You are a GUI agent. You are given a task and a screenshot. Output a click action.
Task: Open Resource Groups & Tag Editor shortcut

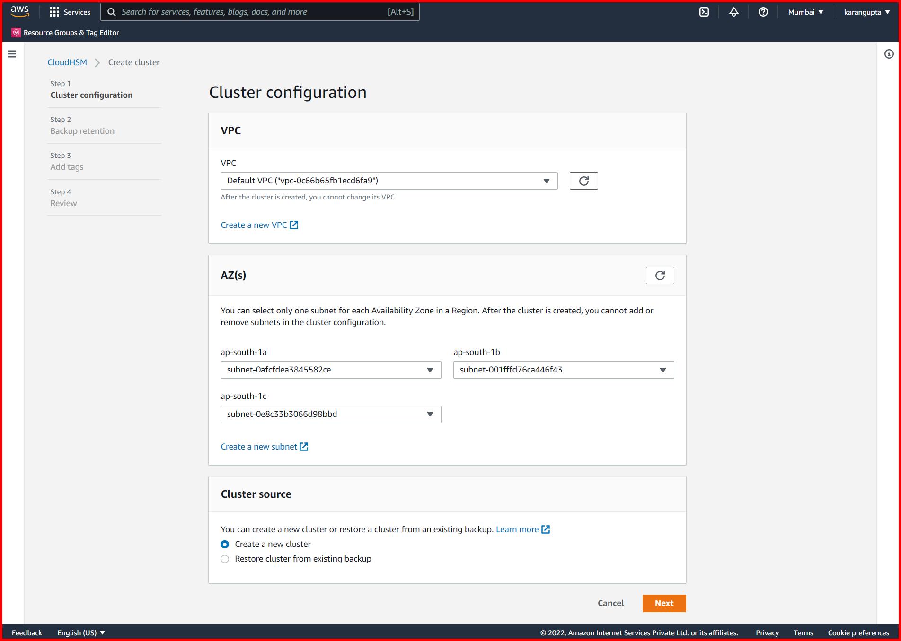[65, 32]
